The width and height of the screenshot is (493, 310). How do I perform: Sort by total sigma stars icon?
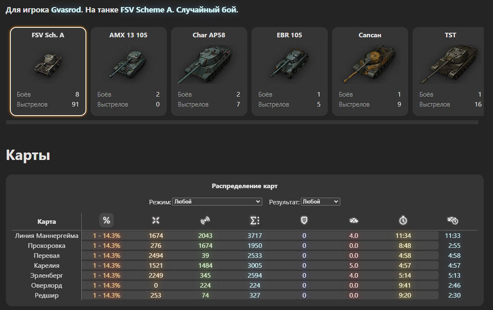coord(255,220)
